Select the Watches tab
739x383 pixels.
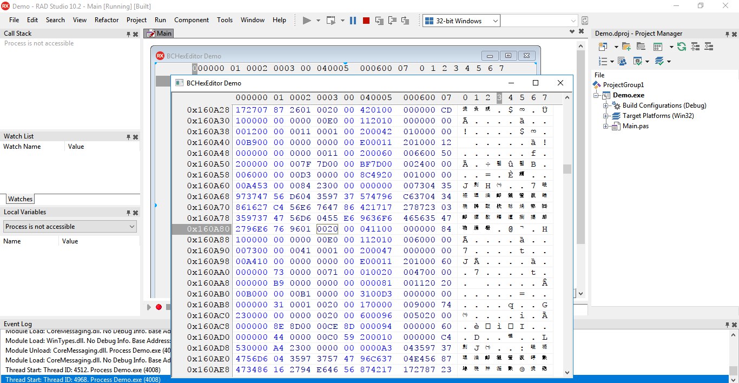(20, 199)
